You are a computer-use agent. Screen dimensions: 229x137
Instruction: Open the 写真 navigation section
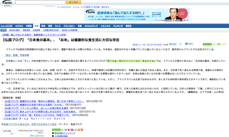(80, 26)
